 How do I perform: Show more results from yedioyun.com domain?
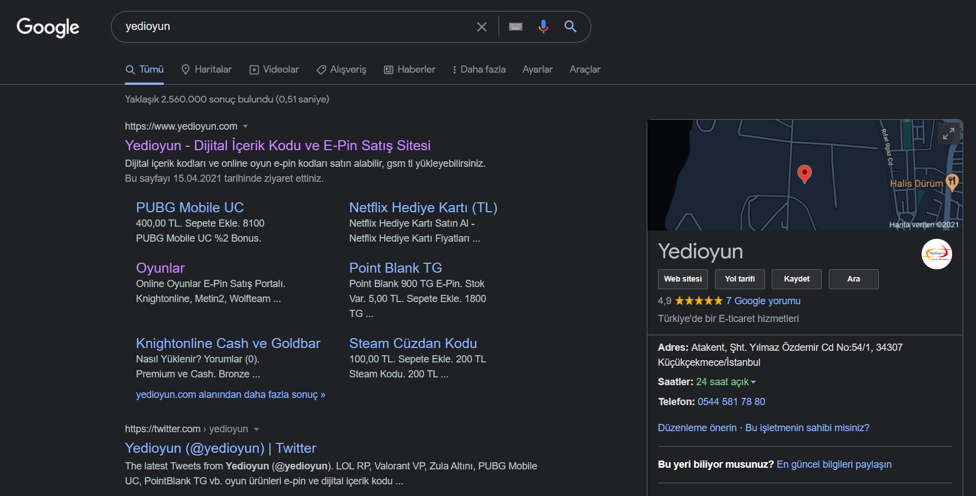(x=230, y=395)
